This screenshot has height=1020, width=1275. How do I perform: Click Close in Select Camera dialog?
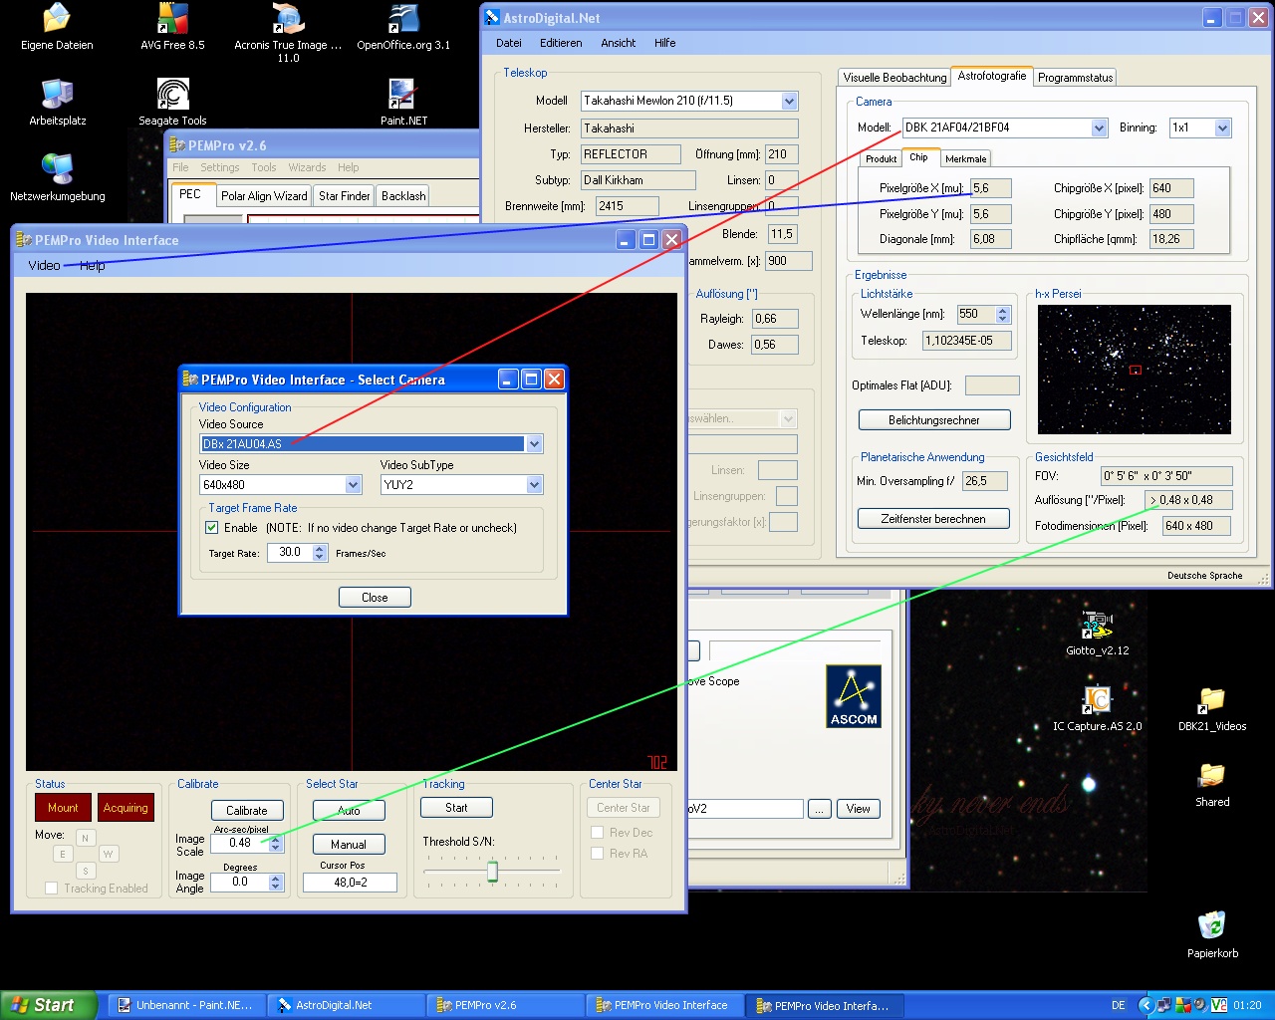tap(375, 598)
